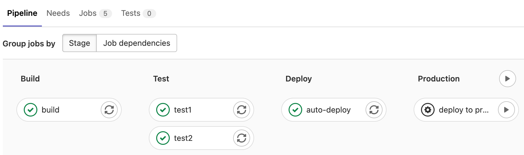Click the manual gear status icon
This screenshot has height=155, width=524.
pyautogui.click(x=428, y=110)
